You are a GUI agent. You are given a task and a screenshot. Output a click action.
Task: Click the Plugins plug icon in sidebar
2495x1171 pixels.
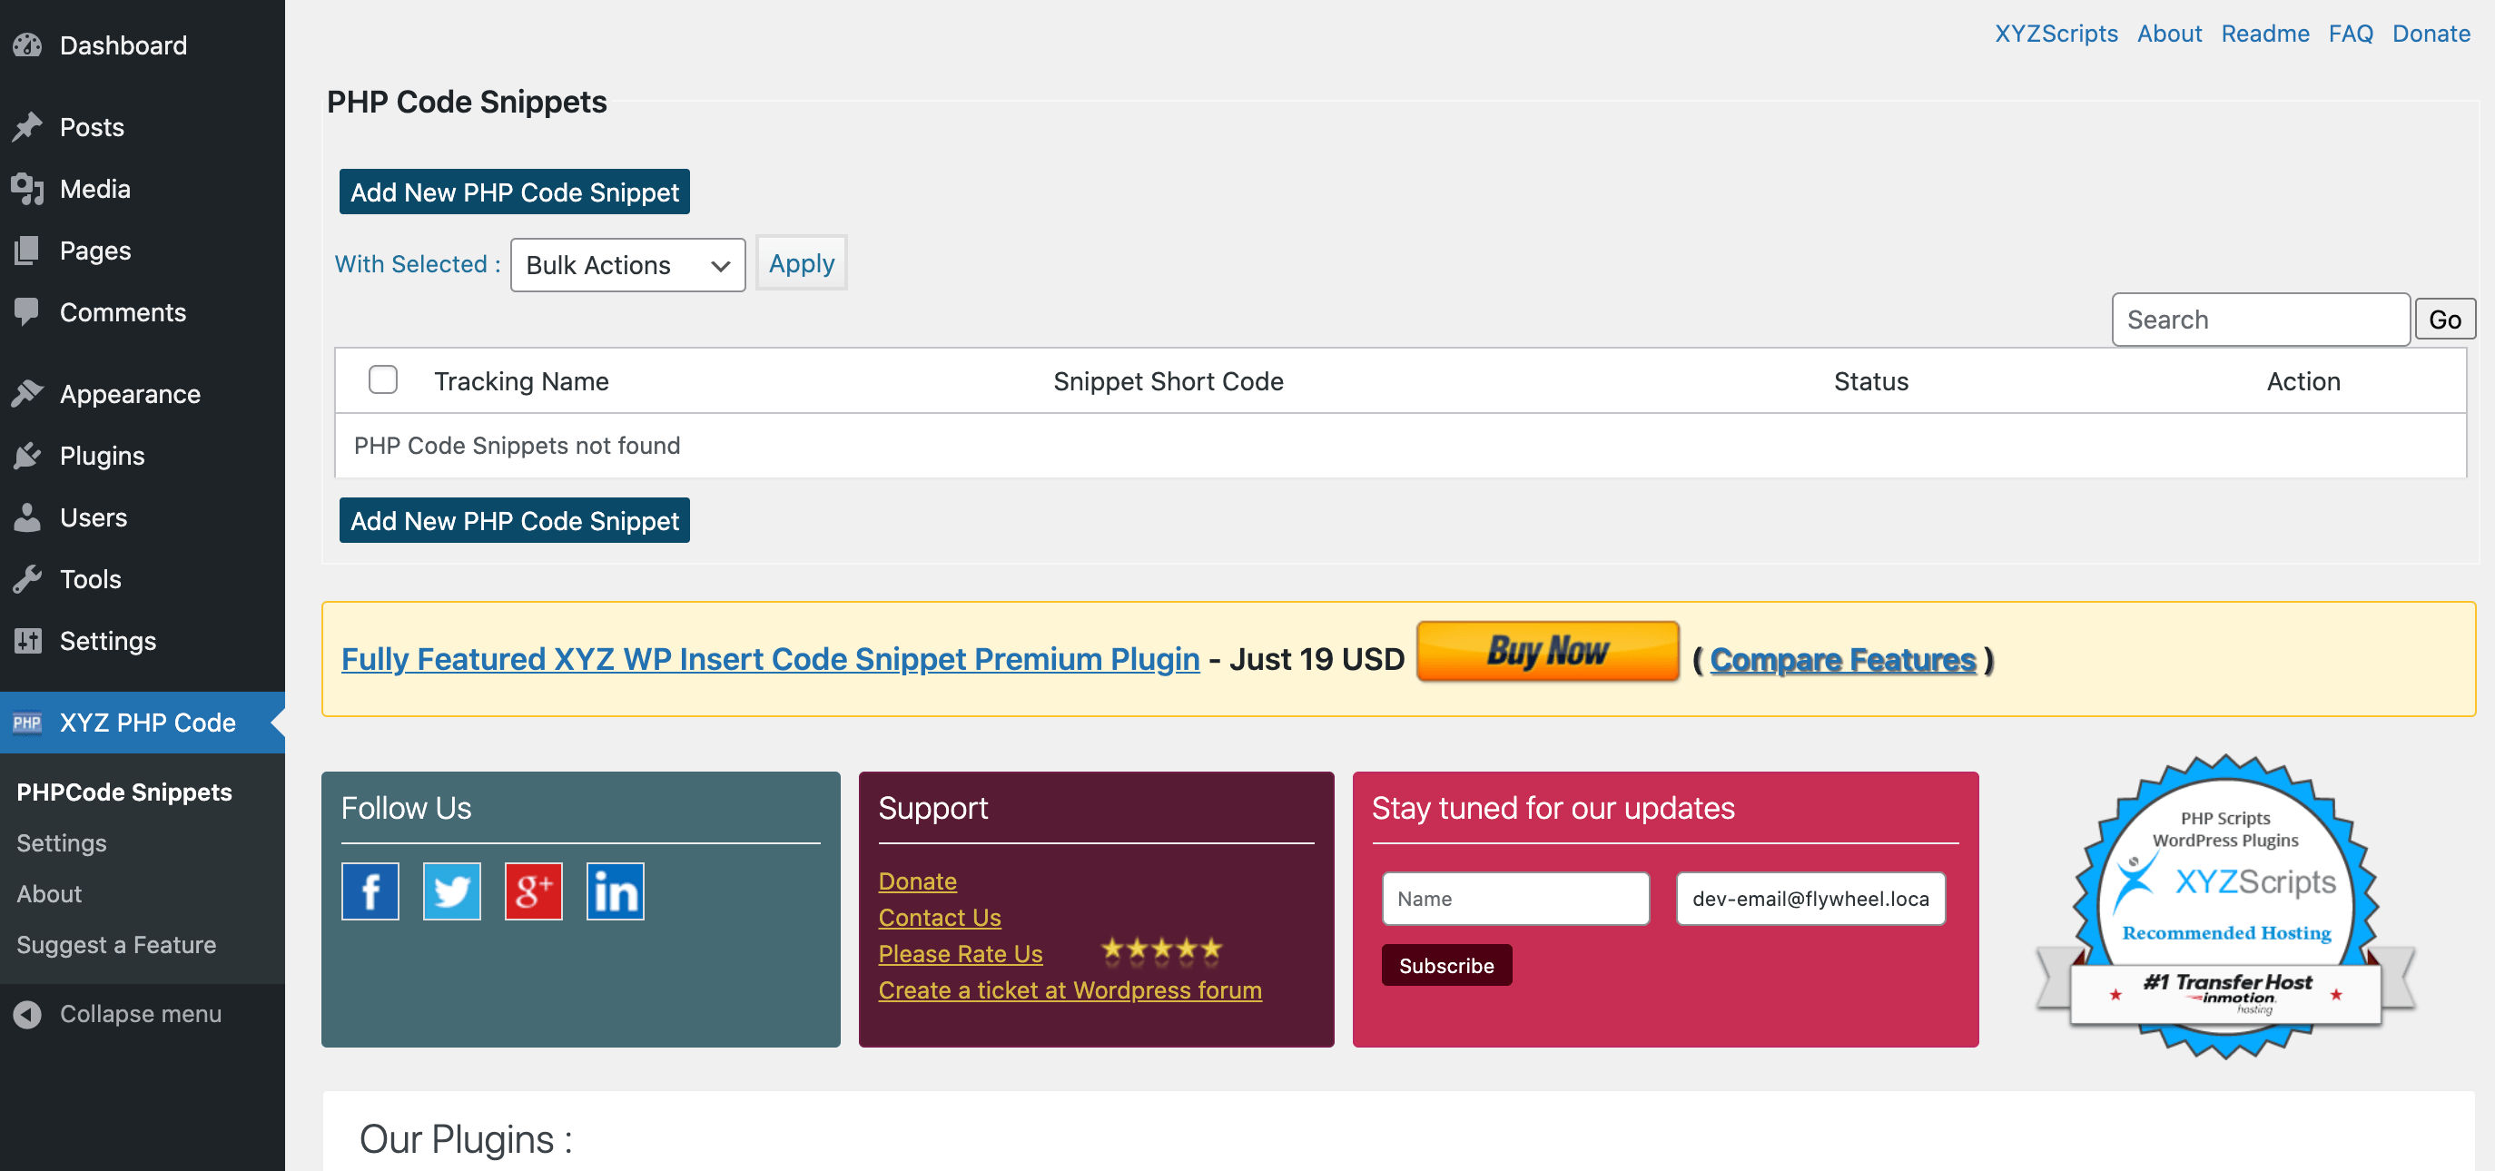(28, 455)
